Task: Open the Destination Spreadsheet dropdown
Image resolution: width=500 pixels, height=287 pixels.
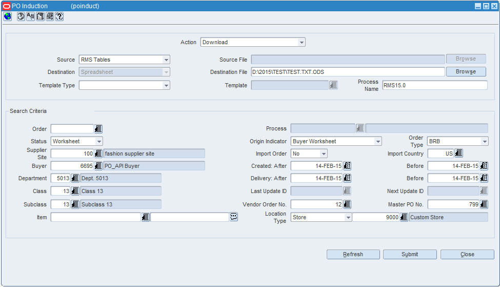Action: tap(166, 72)
